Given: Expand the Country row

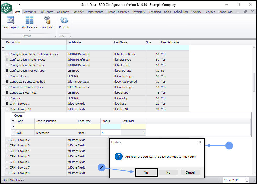Looking at the screenshot, I should pos(7,98).
